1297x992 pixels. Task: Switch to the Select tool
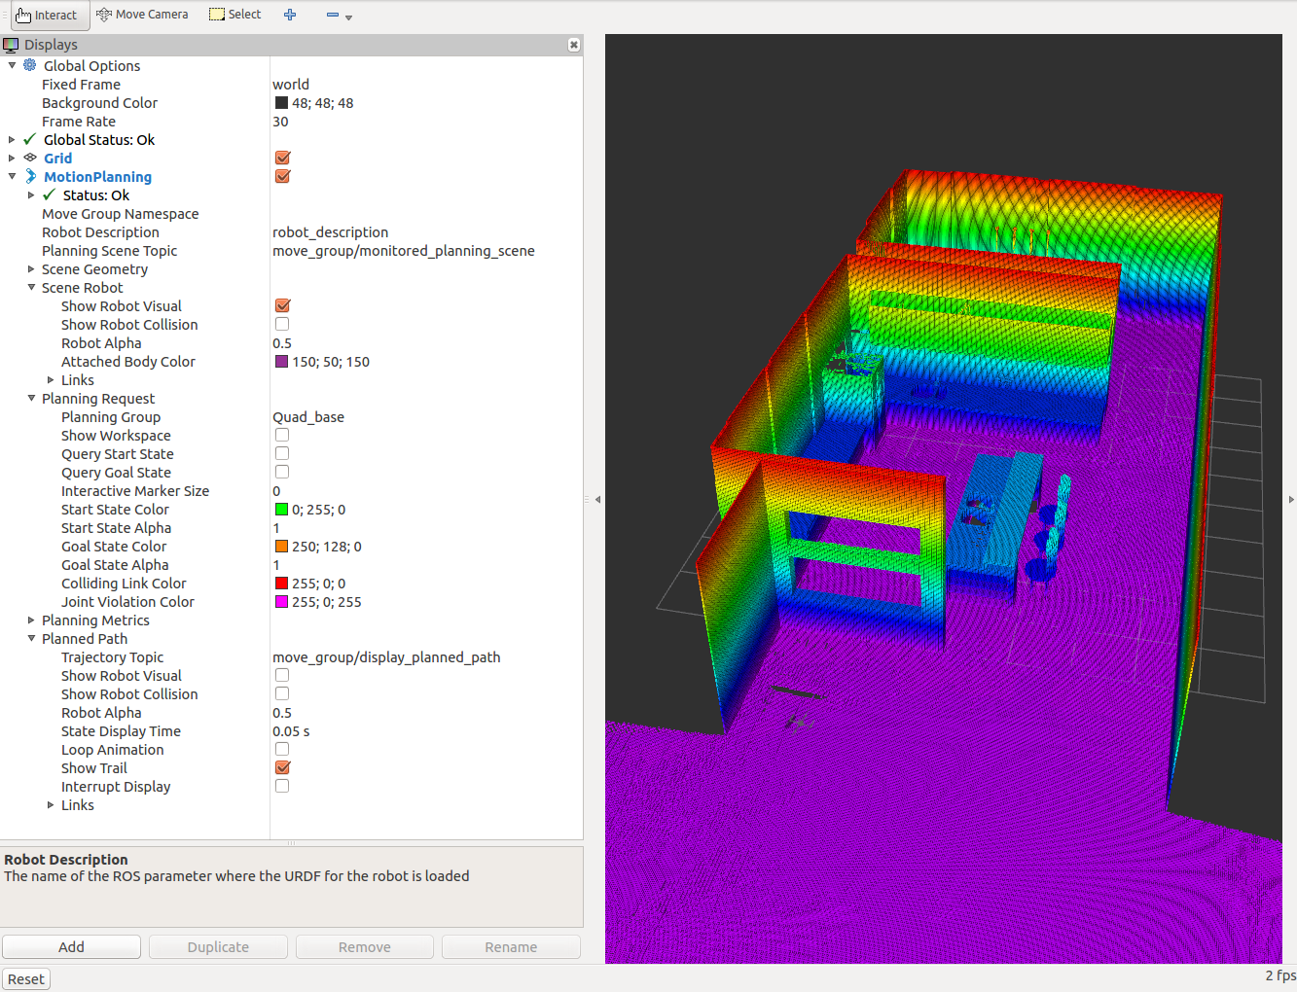coord(234,14)
